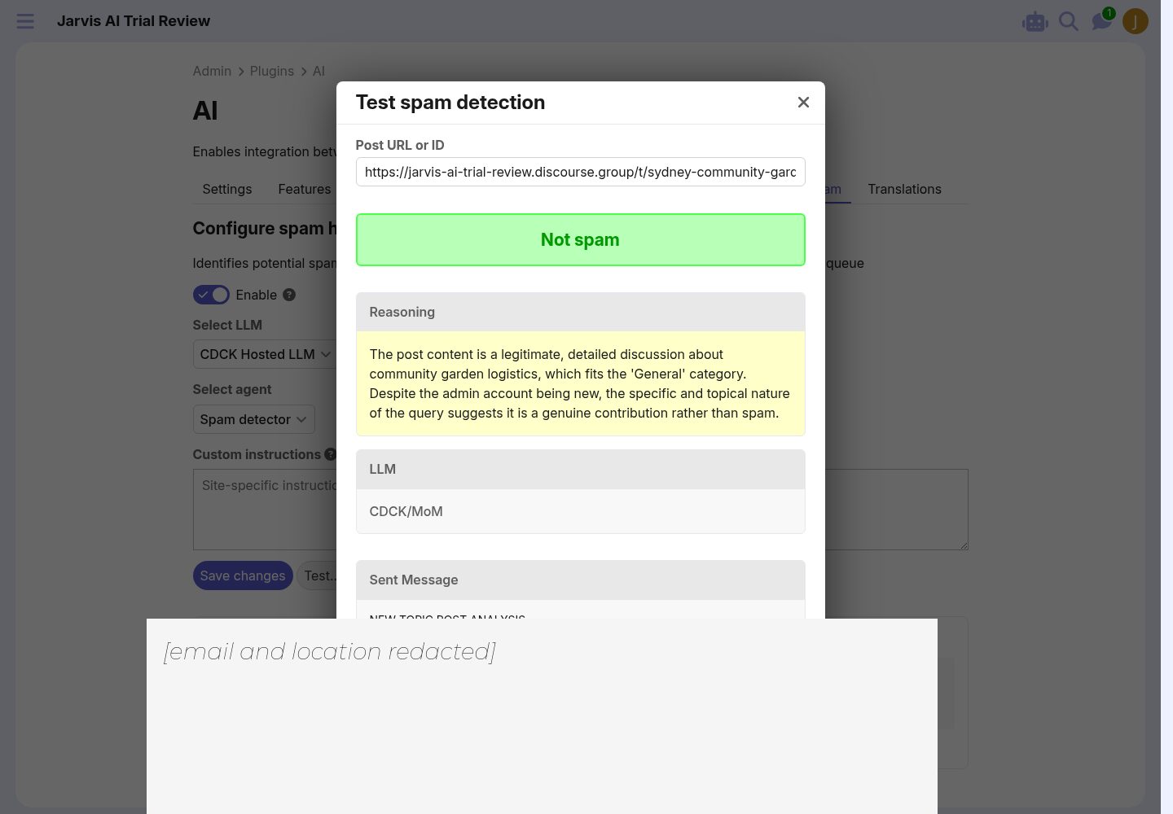The height and width of the screenshot is (814, 1173).
Task: Close the Test spam detection dialog
Action: pyautogui.click(x=803, y=103)
